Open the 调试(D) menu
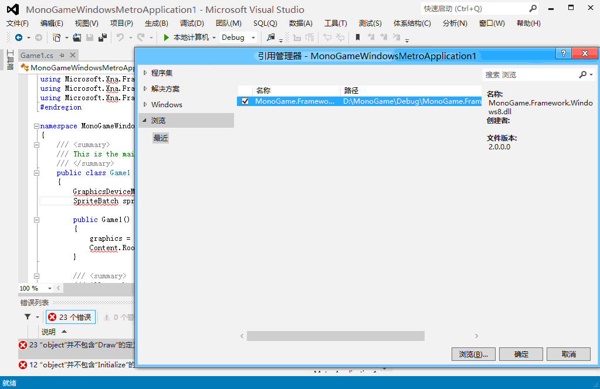Viewport: 600px width, 389px height. coord(192,23)
